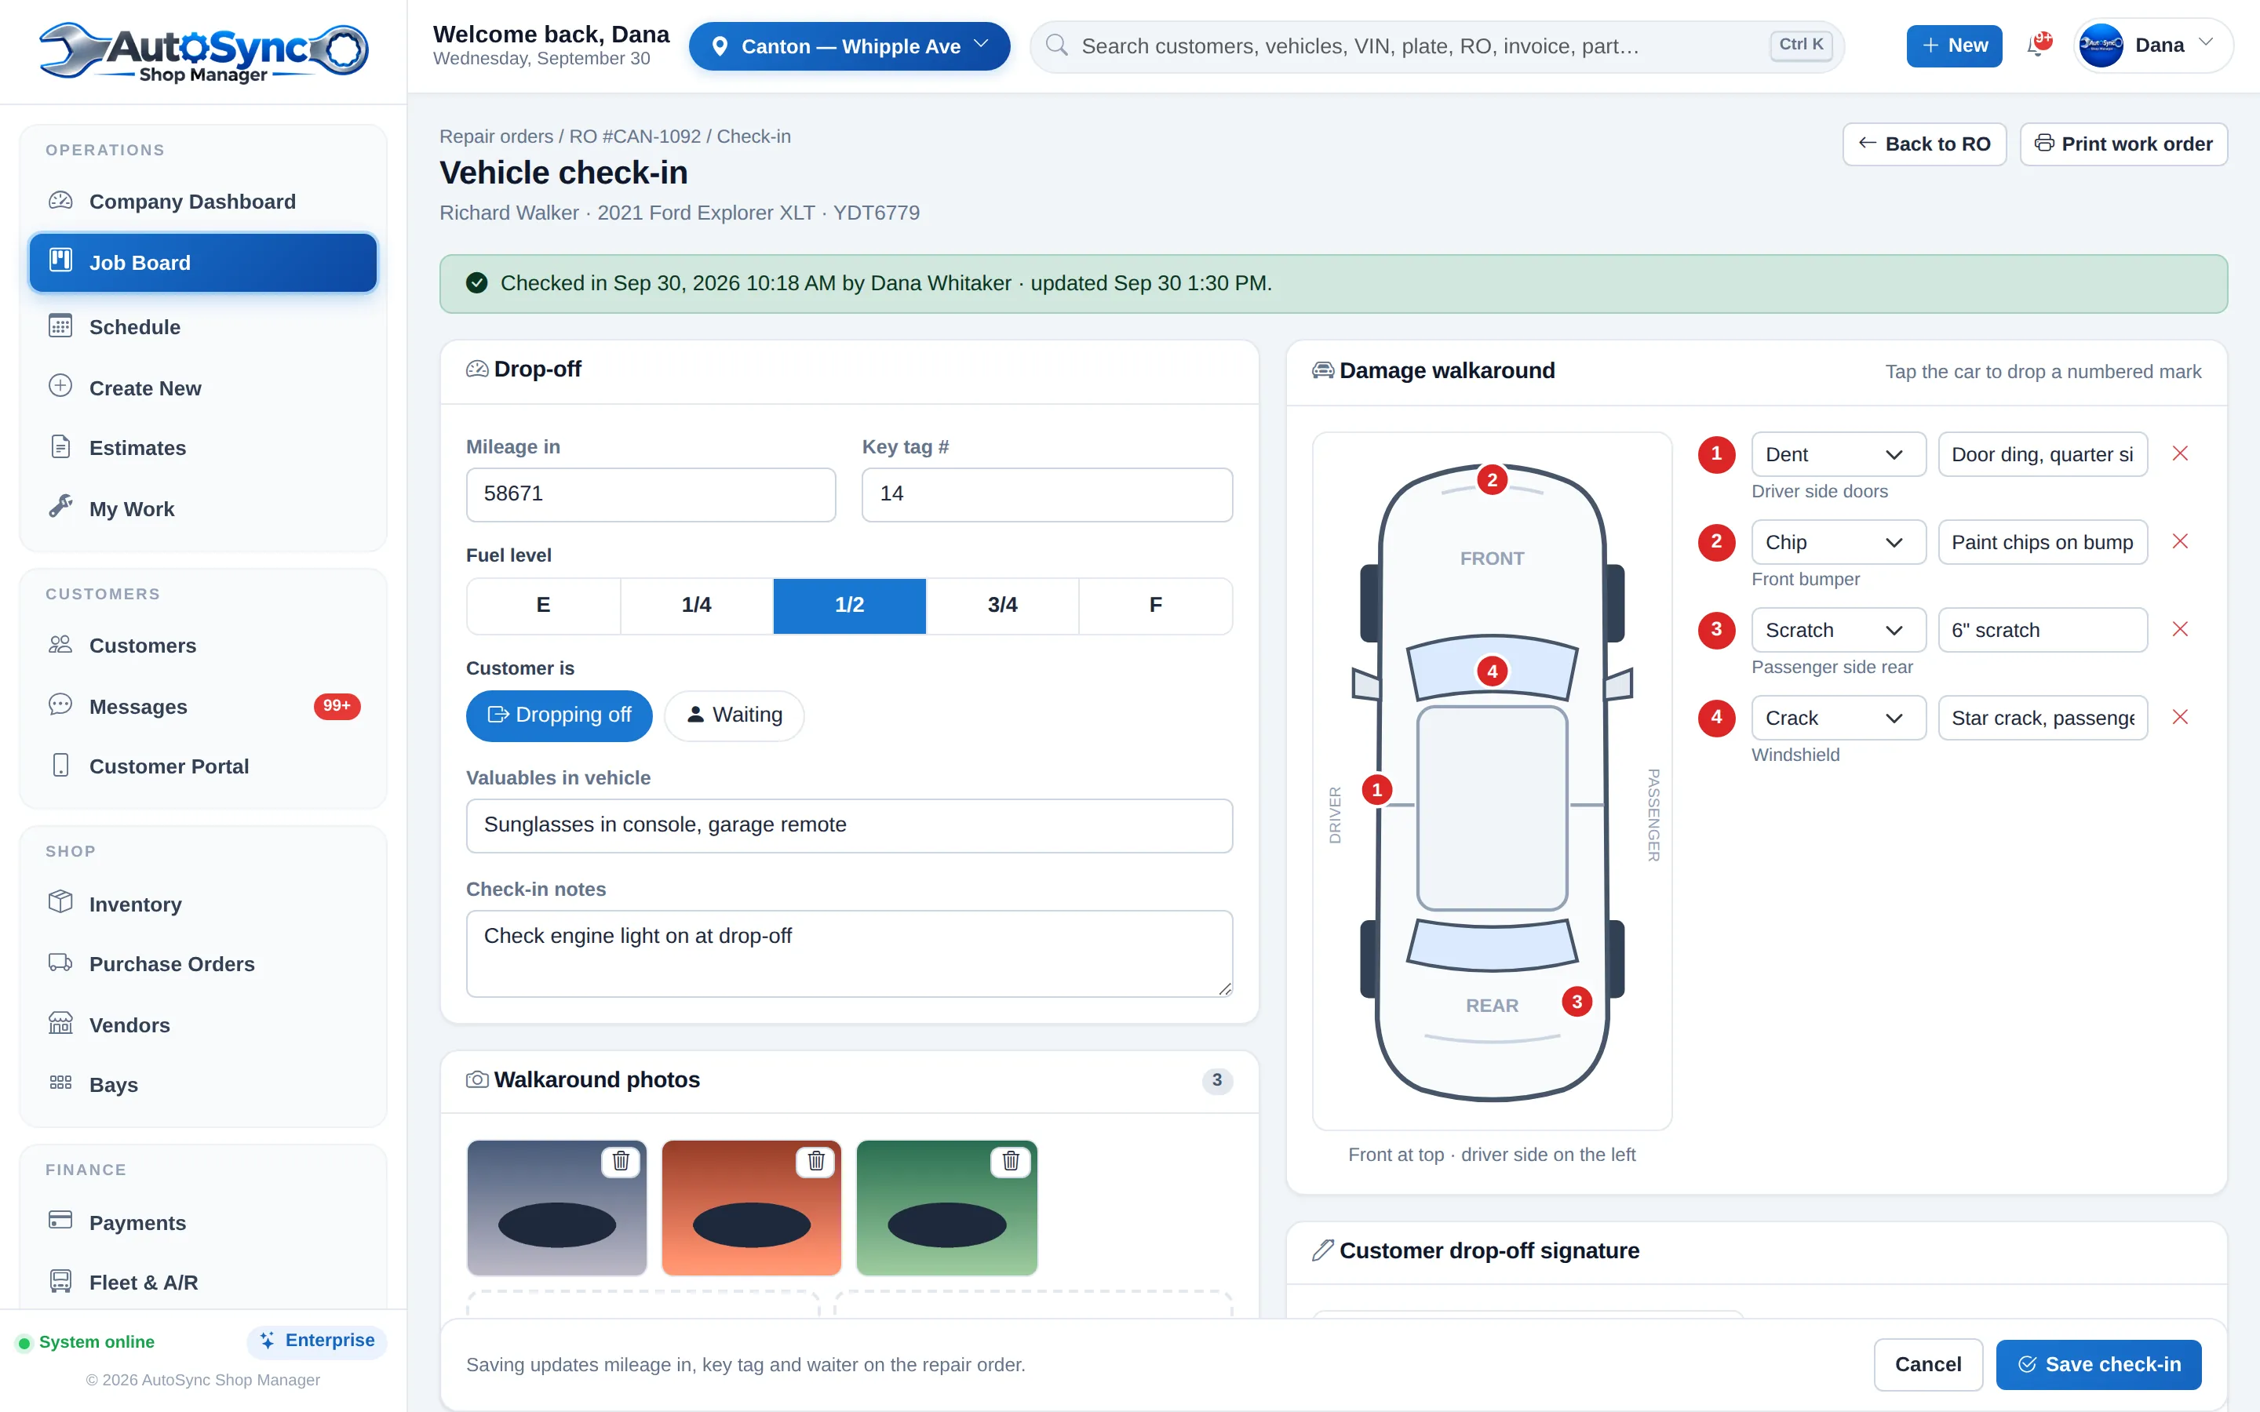The image size is (2260, 1412).
Task: Click the search magnifier icon
Action: [x=1056, y=45]
